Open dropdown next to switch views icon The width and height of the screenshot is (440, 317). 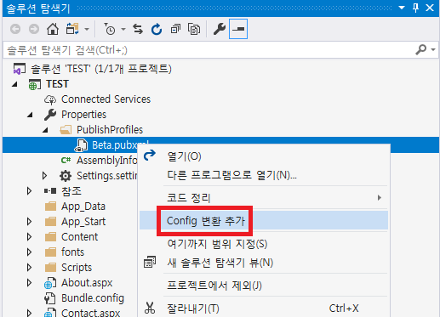click(87, 29)
